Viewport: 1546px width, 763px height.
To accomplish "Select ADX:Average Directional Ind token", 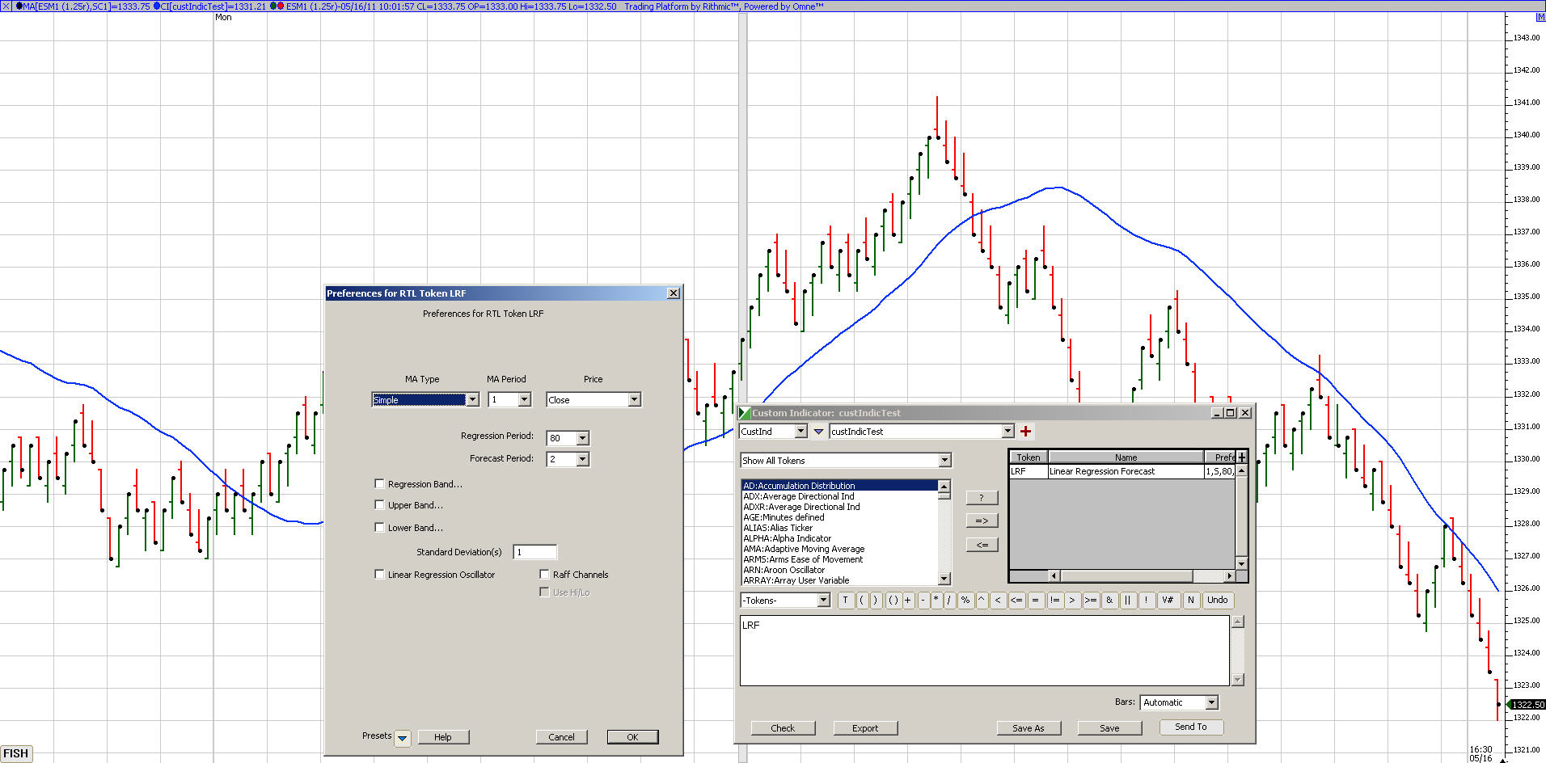I will click(839, 496).
